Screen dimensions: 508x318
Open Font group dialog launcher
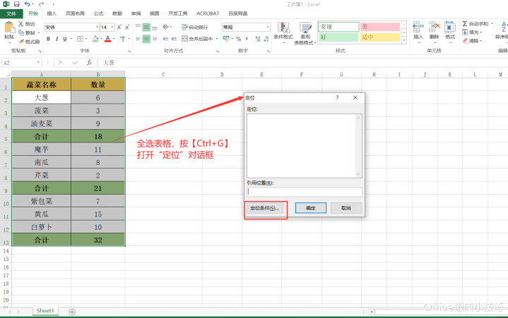pos(129,51)
